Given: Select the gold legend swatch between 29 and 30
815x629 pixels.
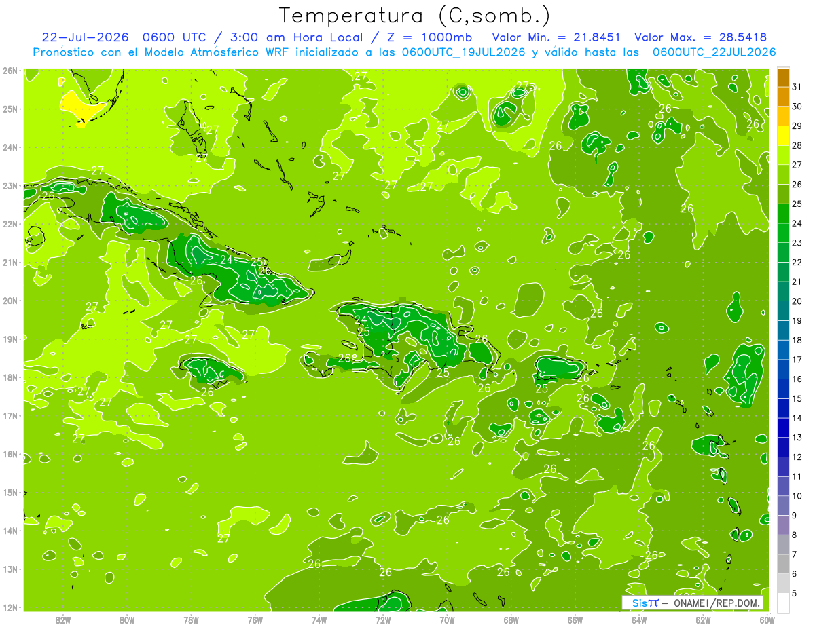Looking at the screenshot, I should (x=783, y=116).
